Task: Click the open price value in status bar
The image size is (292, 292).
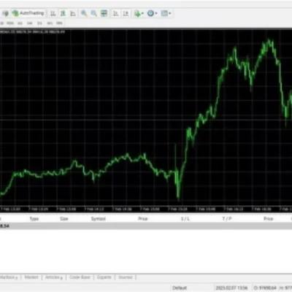Action: [x=265, y=288]
